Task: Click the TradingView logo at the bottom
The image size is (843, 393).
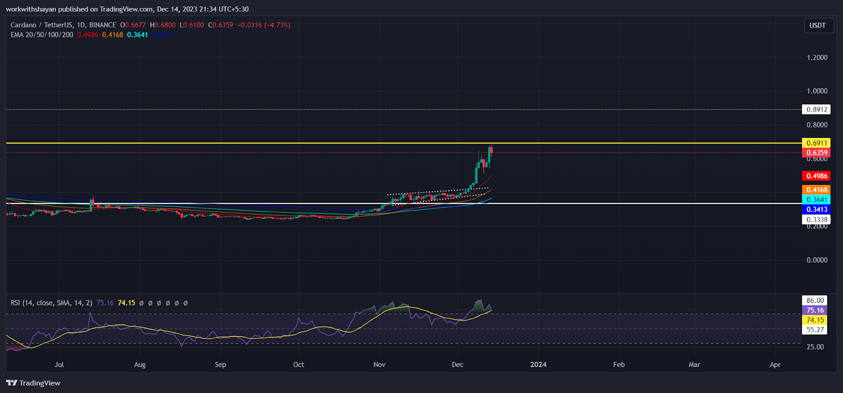Action: tap(33, 383)
